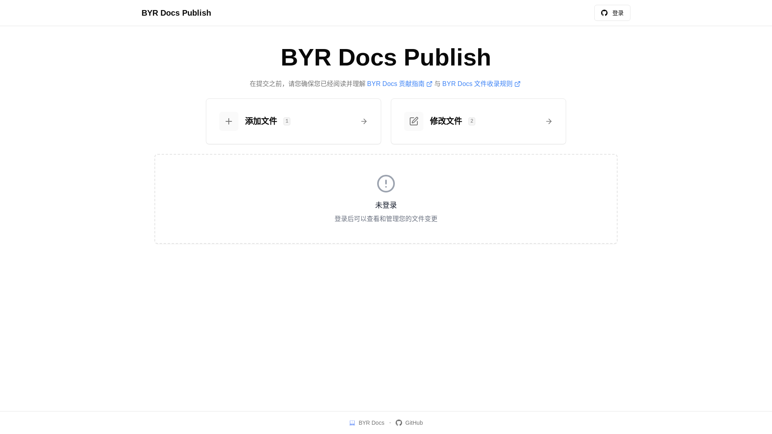
Task: Click the exclamation alert icon above 未登录
Action: (386, 184)
